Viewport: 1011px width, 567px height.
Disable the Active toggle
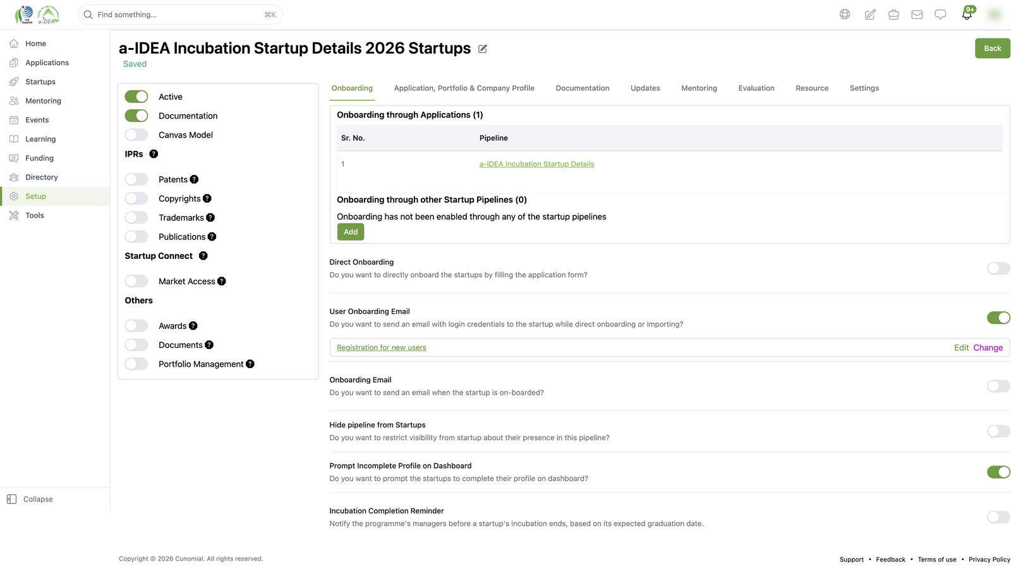136,97
